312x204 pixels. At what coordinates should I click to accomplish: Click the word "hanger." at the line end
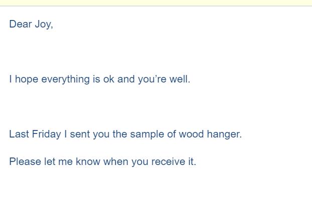[224, 134]
